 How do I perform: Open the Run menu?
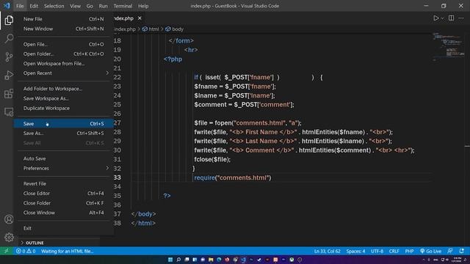pos(103,6)
